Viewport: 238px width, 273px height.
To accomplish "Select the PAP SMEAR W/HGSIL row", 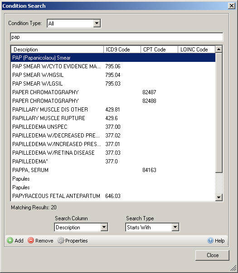I will (x=113, y=75).
